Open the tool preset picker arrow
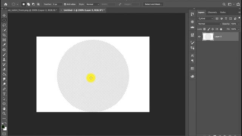Screen dimensions: 242x136 (17, 5)
